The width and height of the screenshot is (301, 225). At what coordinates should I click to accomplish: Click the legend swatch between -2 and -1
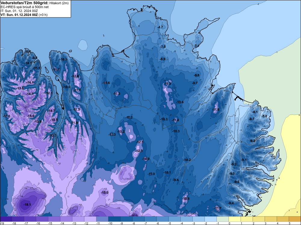pyautogui.click(x=211, y=219)
